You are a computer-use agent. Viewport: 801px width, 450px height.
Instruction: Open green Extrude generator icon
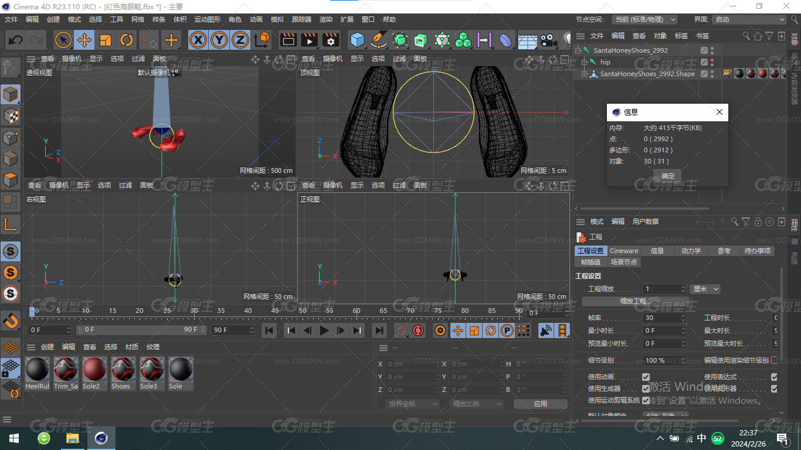421,40
